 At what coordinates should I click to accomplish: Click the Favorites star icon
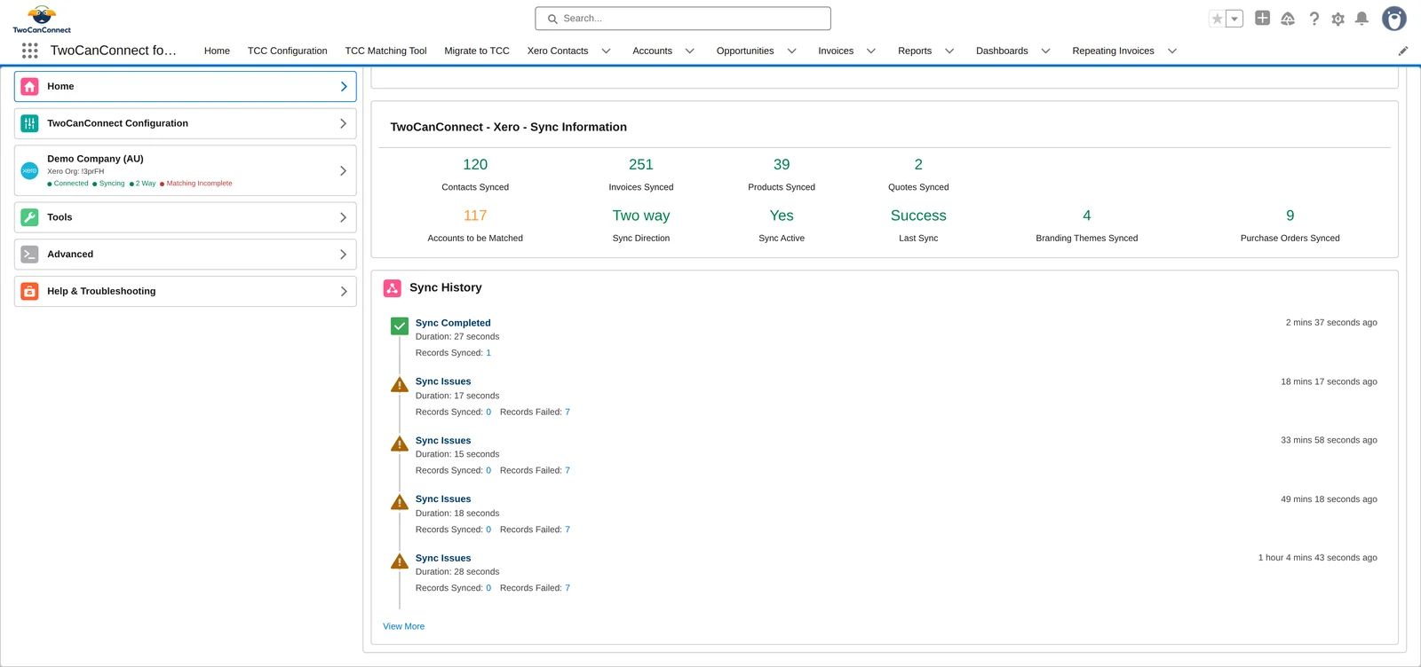tap(1218, 19)
